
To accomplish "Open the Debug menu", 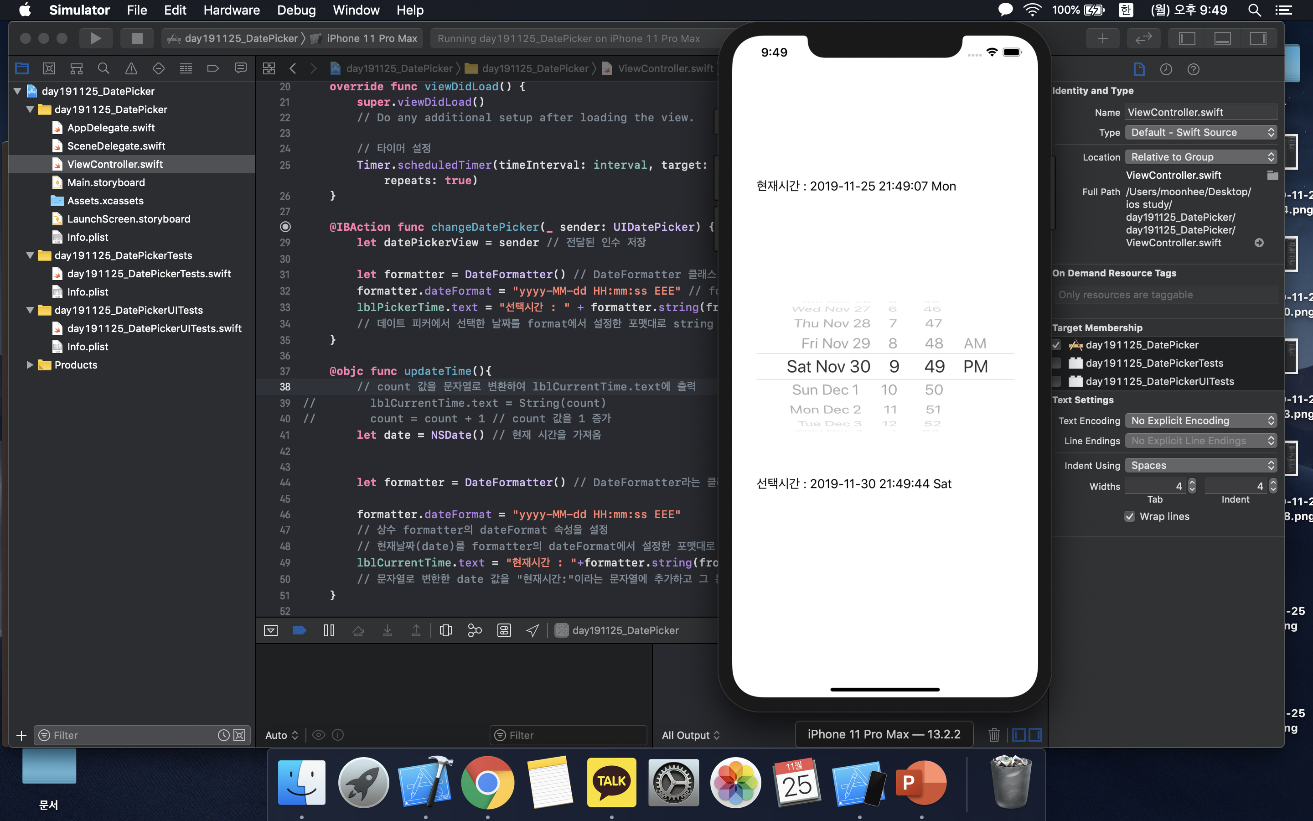I will pyautogui.click(x=296, y=10).
